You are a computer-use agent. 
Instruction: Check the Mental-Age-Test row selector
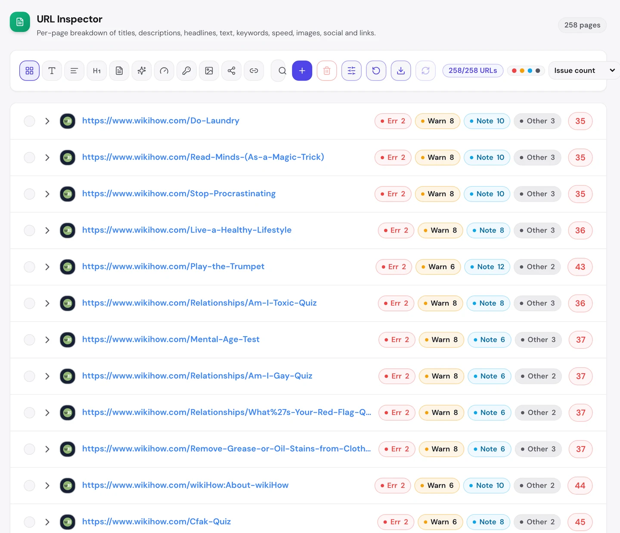tap(29, 340)
